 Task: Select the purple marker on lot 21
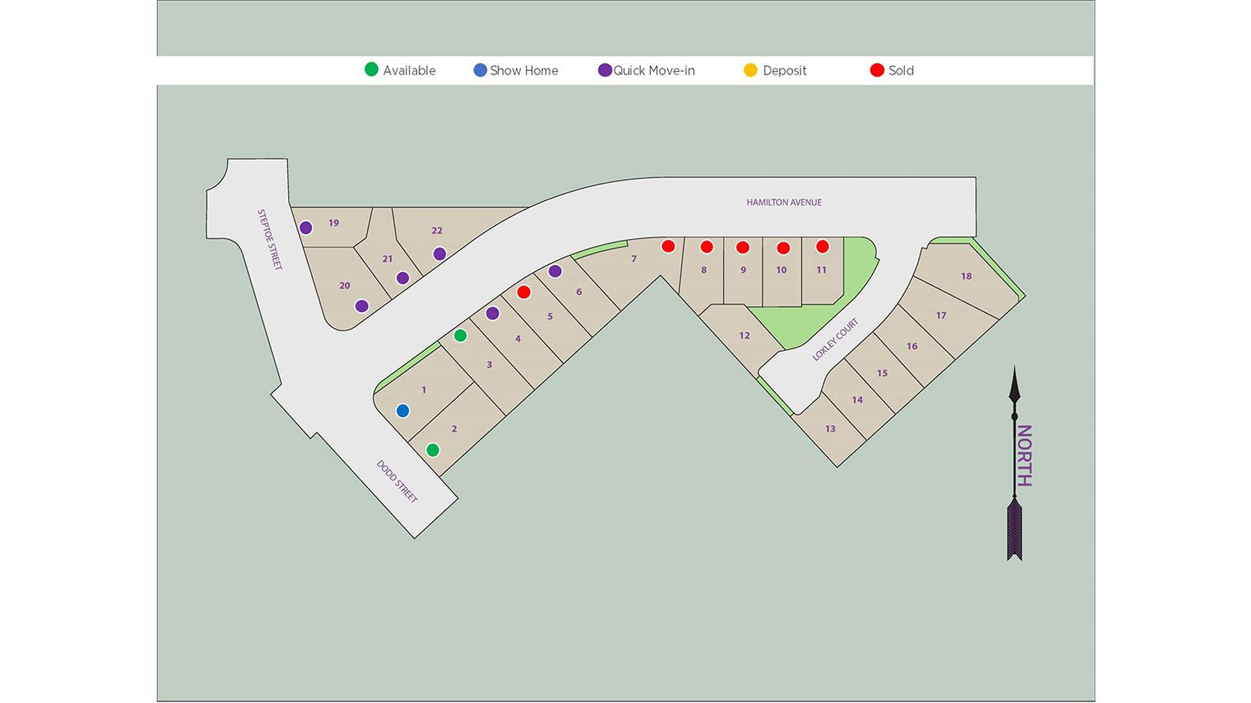pos(403,278)
